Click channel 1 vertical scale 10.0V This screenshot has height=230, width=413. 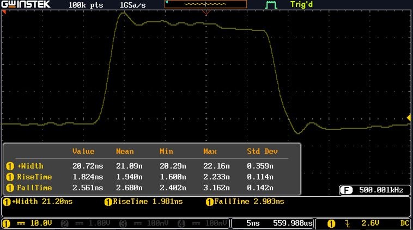coord(41,223)
